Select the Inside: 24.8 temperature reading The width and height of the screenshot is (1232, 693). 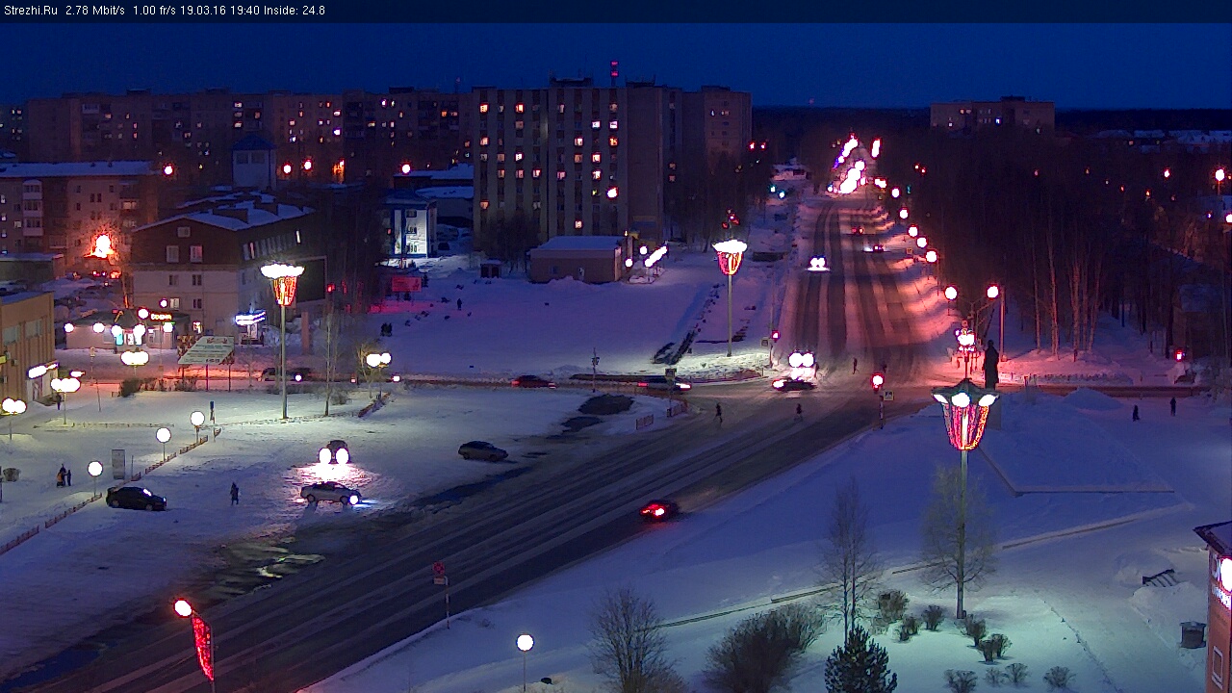[293, 11]
